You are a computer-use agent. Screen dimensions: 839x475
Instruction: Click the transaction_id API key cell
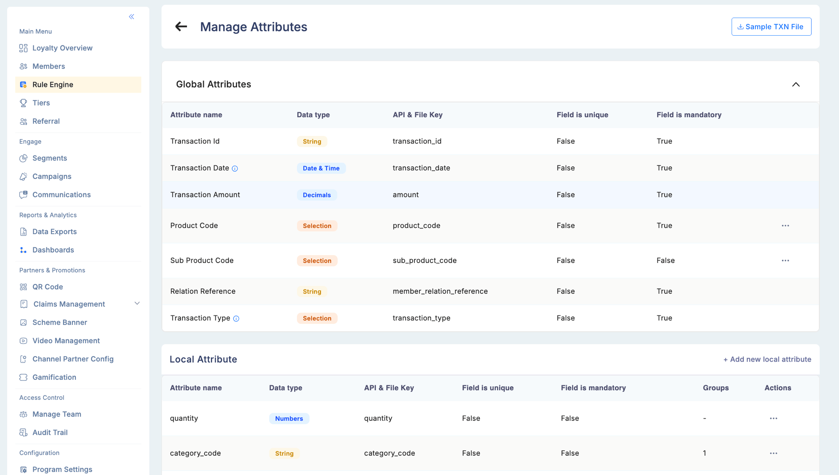(417, 141)
